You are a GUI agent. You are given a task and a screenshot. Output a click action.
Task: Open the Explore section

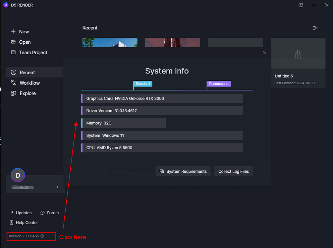[24, 93]
